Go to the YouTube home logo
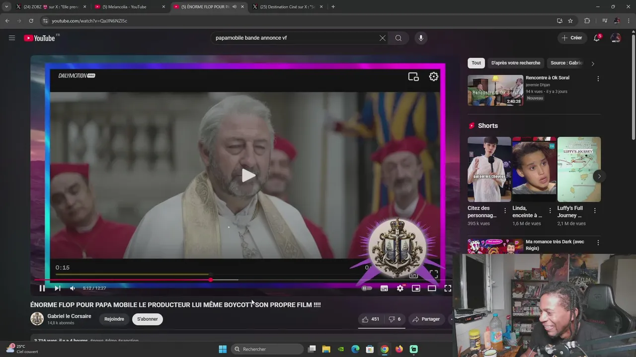636x357 pixels. click(39, 38)
